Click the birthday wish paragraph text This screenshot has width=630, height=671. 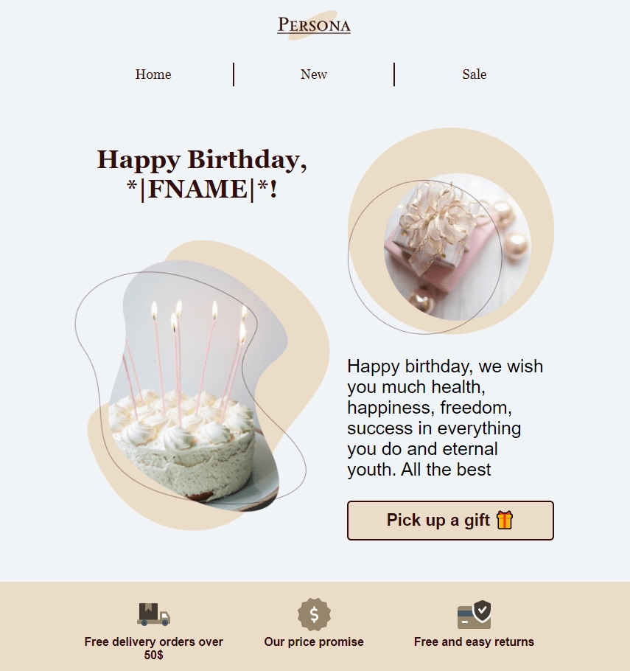[445, 418]
